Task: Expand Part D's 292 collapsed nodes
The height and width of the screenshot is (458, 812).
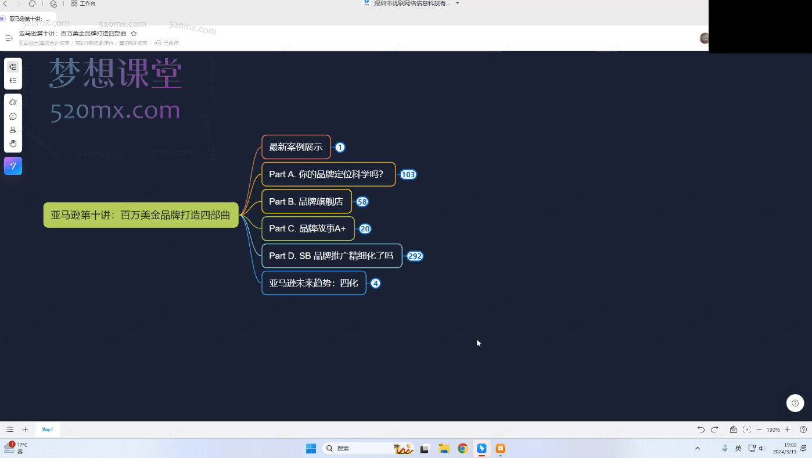Action: coord(415,256)
